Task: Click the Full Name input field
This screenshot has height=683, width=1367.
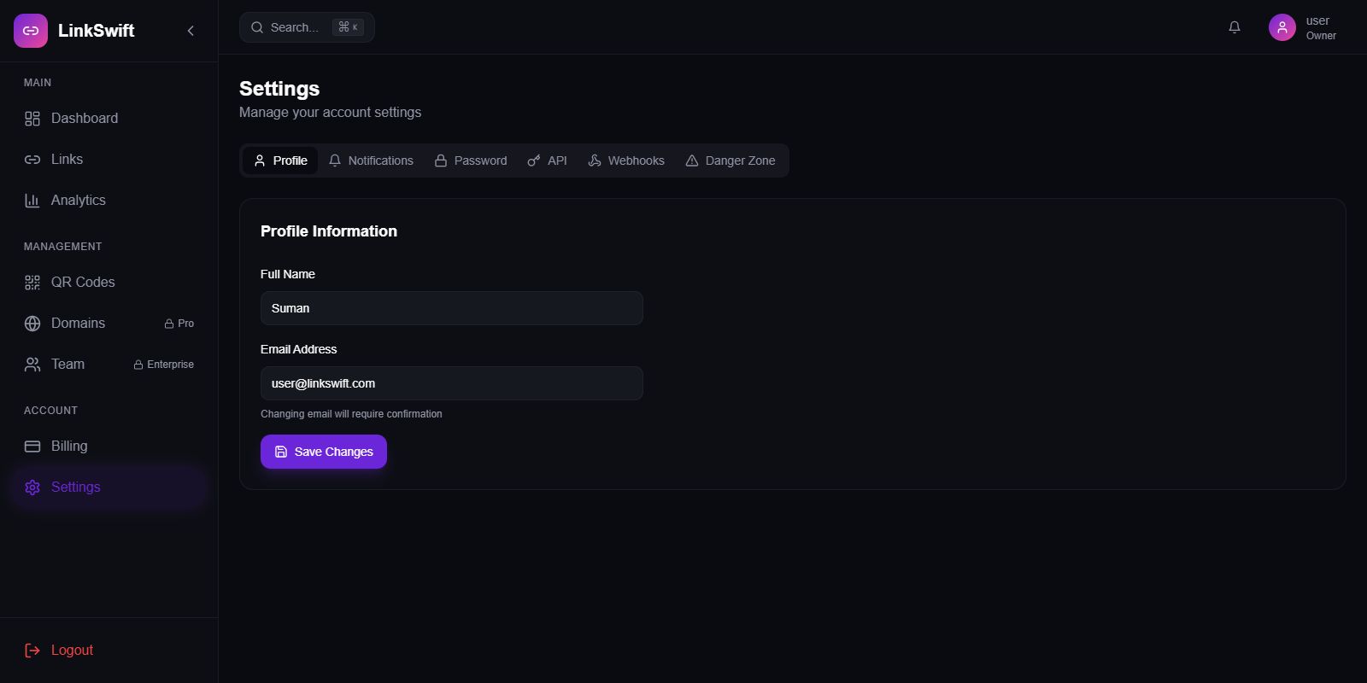Action: (451, 308)
